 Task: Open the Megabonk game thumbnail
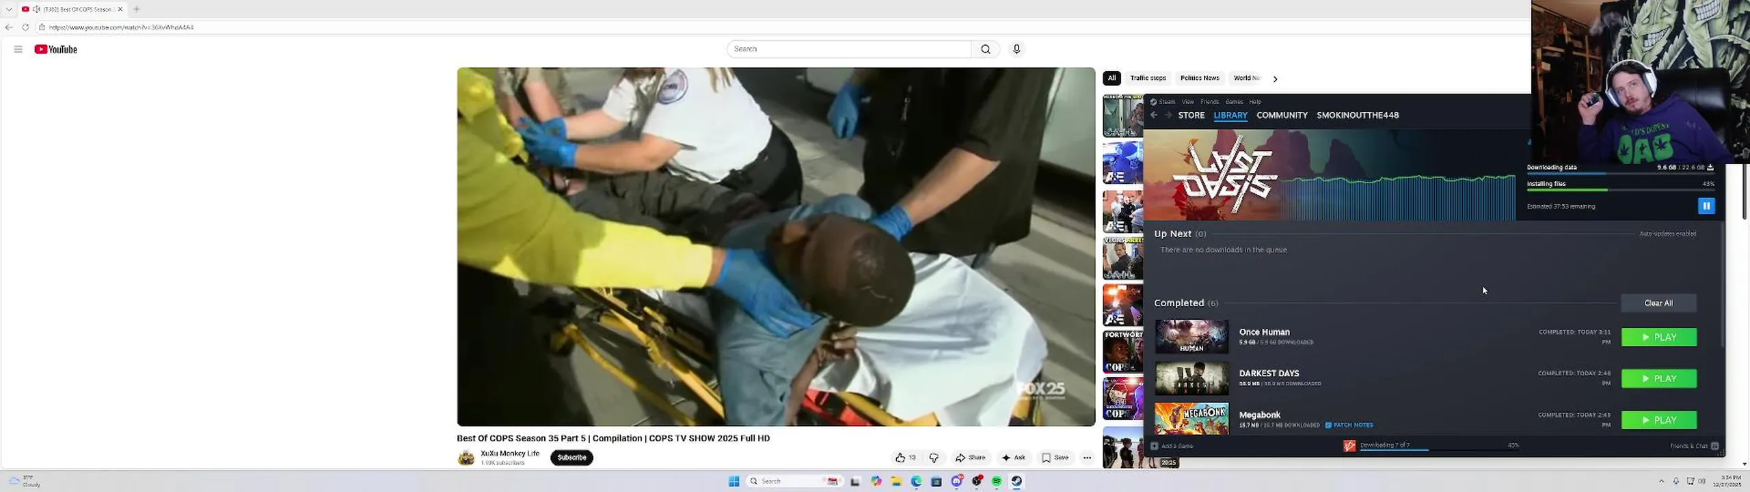[x=1192, y=419]
